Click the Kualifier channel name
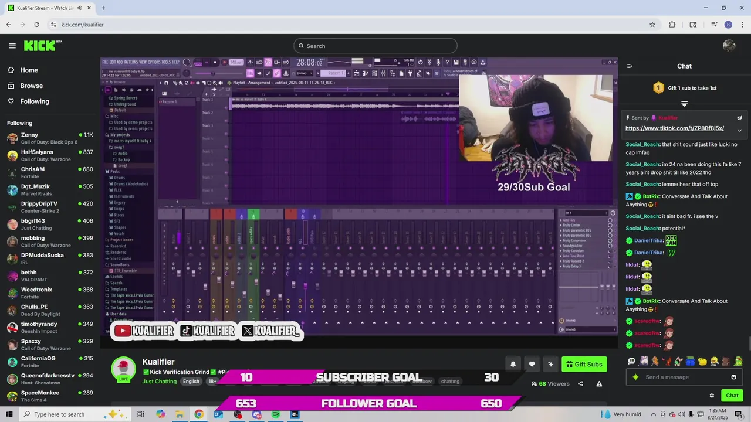The image size is (751, 422). 158,362
